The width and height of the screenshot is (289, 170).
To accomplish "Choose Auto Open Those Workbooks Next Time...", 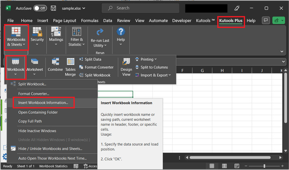I will tap(52, 158).
